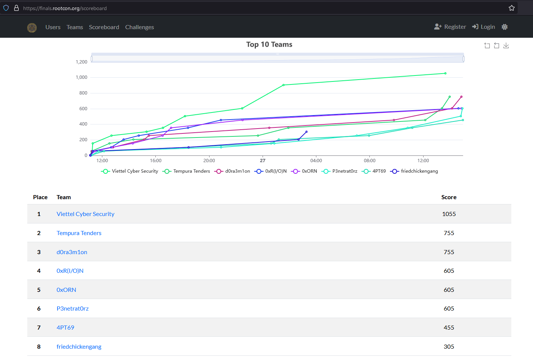The width and height of the screenshot is (533, 364).
Task: View 4PT69 team page from table
Action: tap(65, 328)
